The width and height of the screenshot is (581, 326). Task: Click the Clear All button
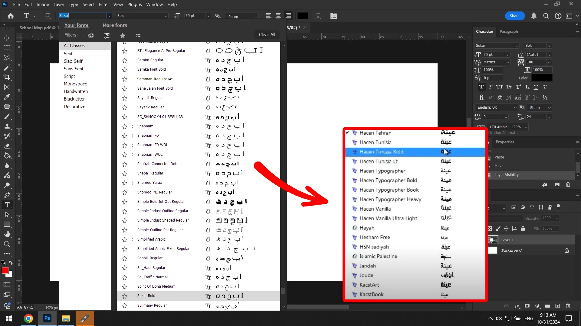coord(267,35)
